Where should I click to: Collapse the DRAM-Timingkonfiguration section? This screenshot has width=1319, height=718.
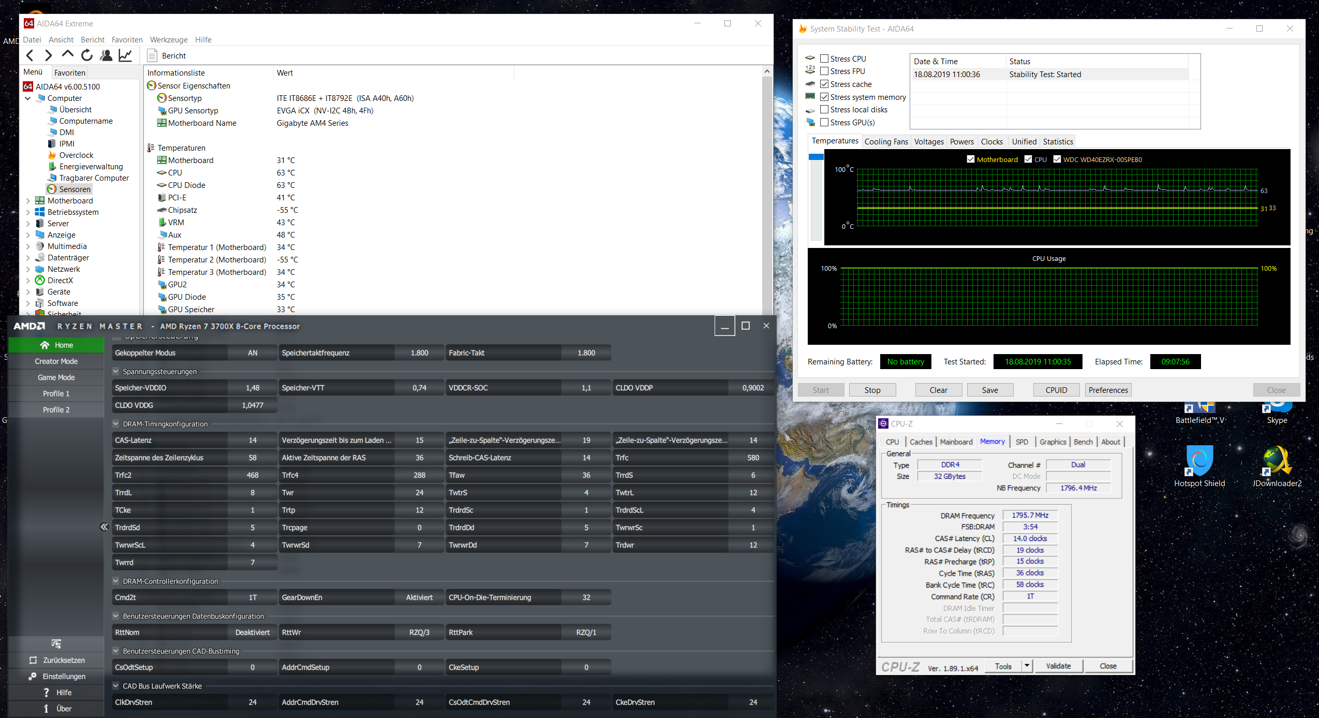pos(116,423)
